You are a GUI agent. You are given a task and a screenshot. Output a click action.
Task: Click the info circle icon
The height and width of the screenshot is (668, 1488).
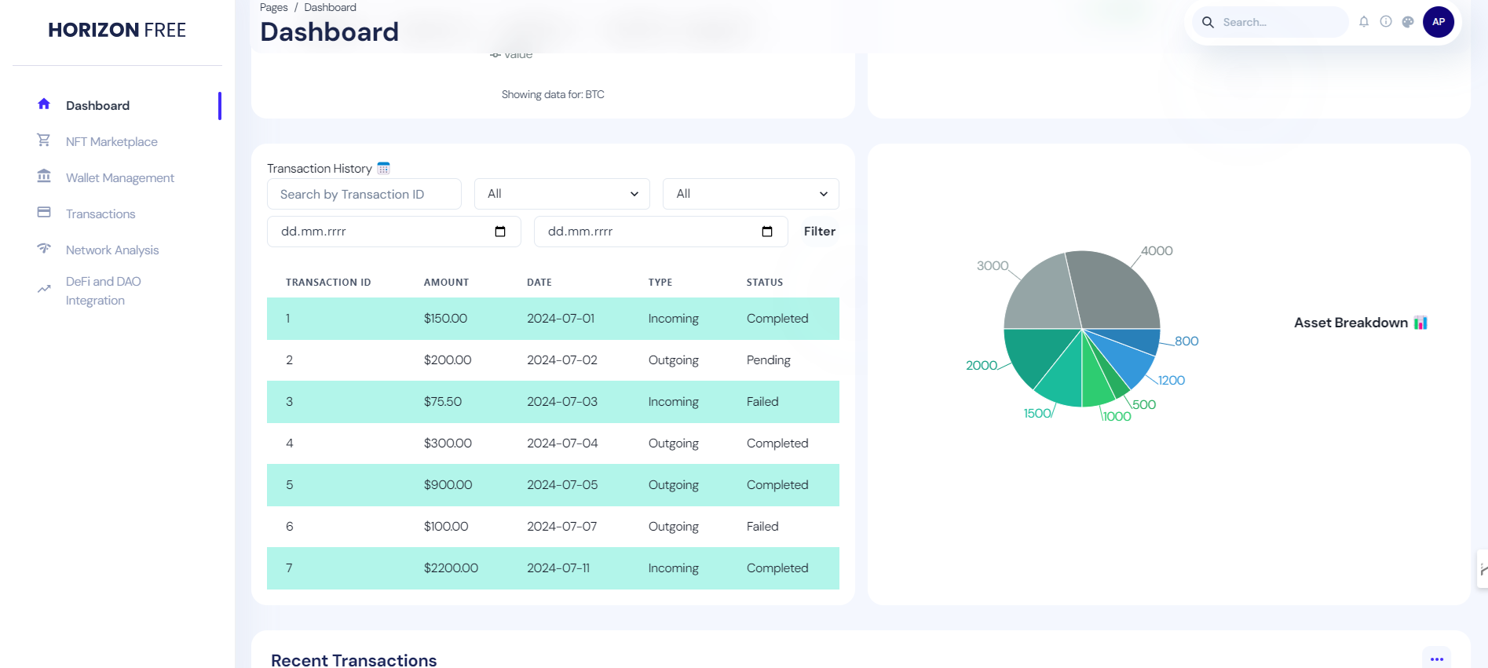point(1386,22)
